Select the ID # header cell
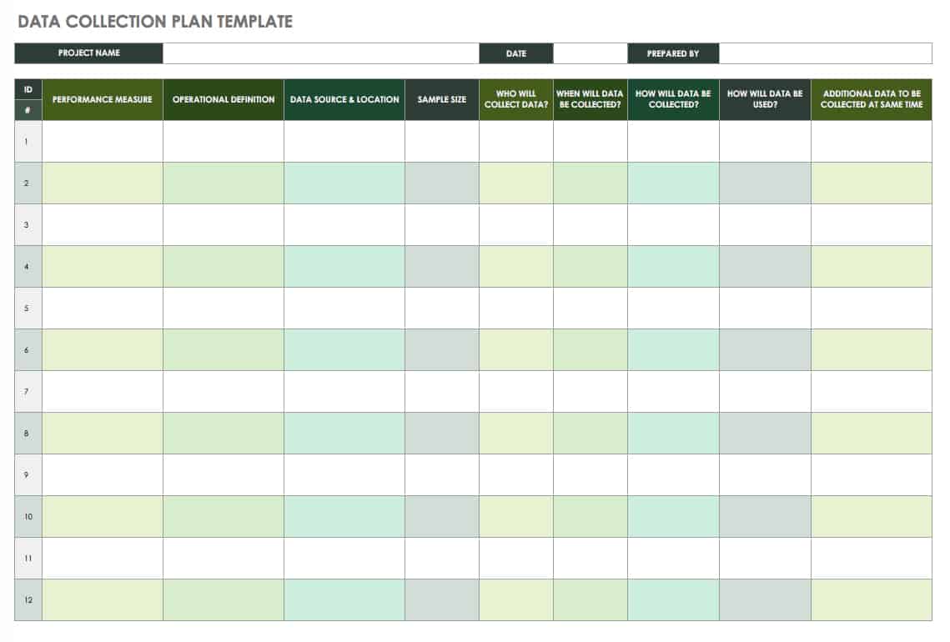 28,99
